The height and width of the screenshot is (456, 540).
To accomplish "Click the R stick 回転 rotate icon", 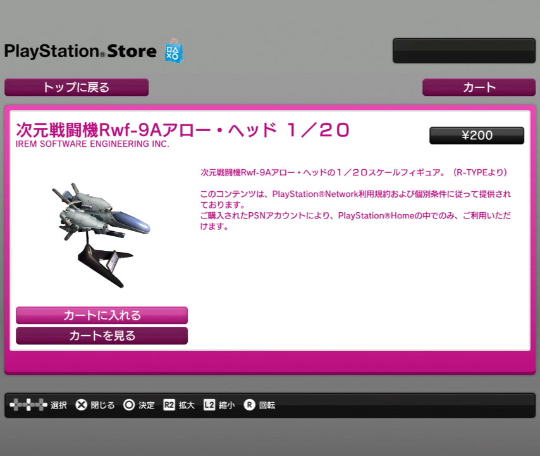I will (249, 405).
